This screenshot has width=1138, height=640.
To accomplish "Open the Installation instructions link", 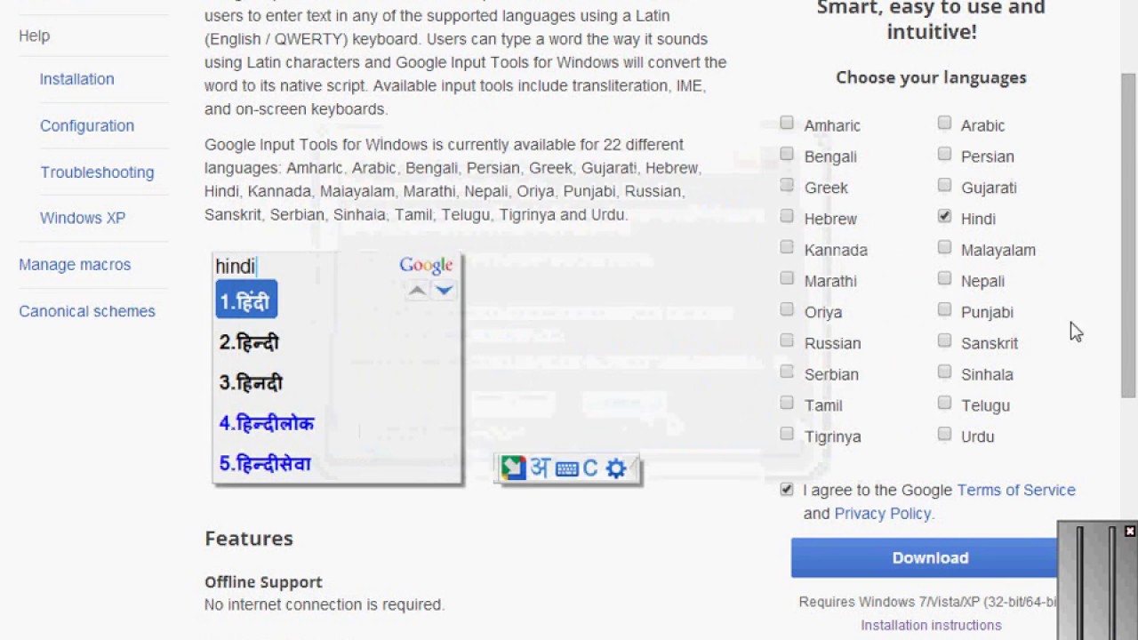I will tap(931, 625).
